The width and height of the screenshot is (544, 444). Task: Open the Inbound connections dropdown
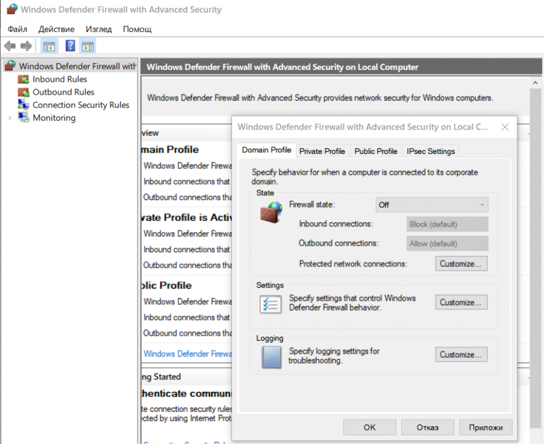point(447,224)
